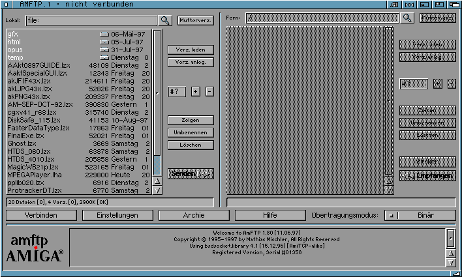Select file akLJPG43x.lzx
Viewport: 462px width, 277px height.
[79, 89]
